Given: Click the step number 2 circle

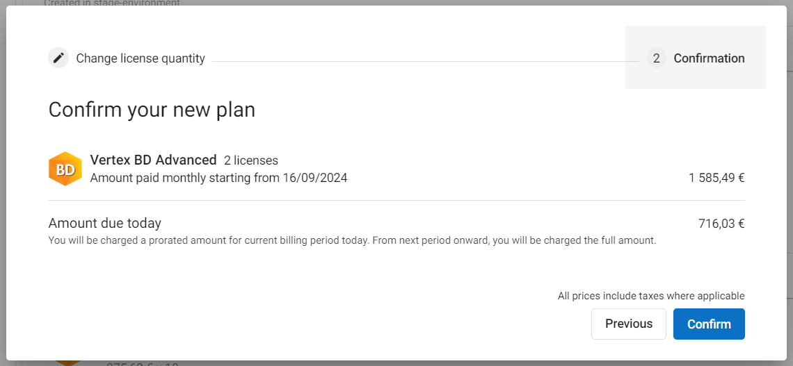Looking at the screenshot, I should pyautogui.click(x=656, y=58).
